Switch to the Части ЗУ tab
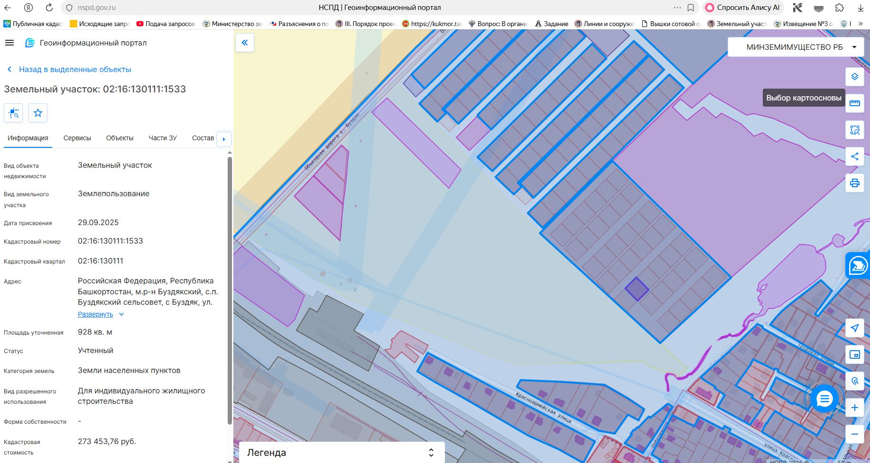Viewport: 870px width, 463px height. [163, 138]
